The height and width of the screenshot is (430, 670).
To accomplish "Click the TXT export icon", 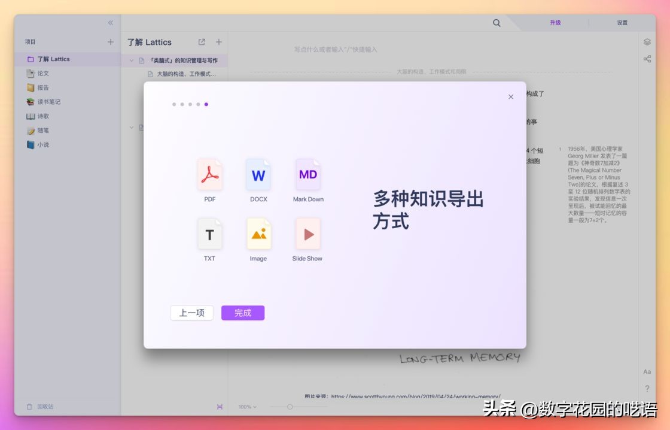I will [210, 234].
